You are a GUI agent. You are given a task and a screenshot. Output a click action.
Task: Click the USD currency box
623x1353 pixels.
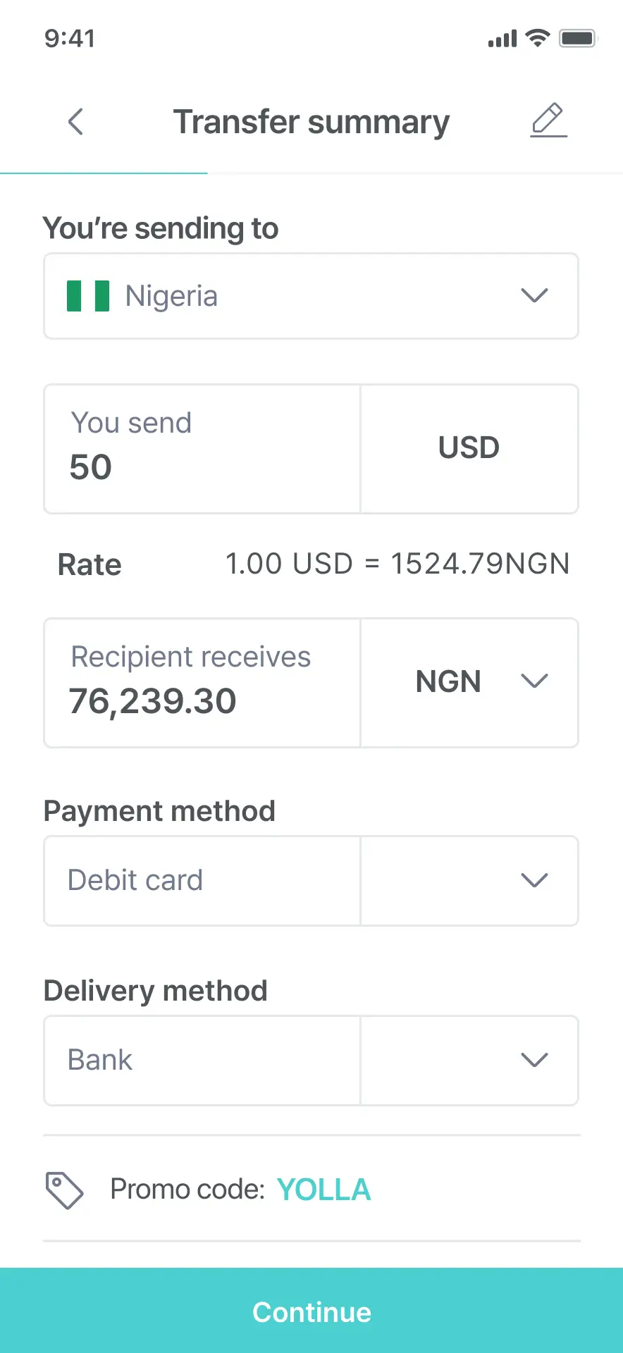click(x=469, y=448)
